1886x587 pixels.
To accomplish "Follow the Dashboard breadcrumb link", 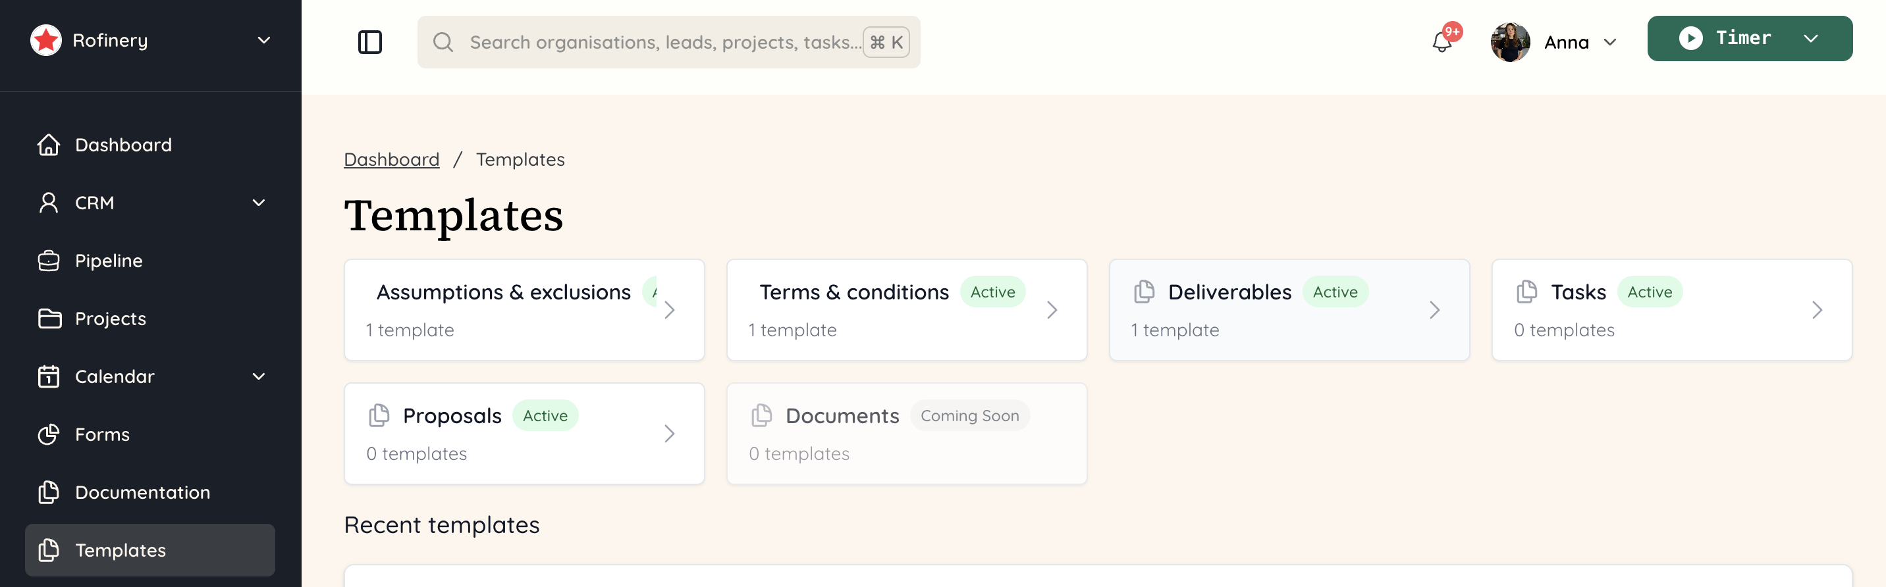I will (x=392, y=159).
